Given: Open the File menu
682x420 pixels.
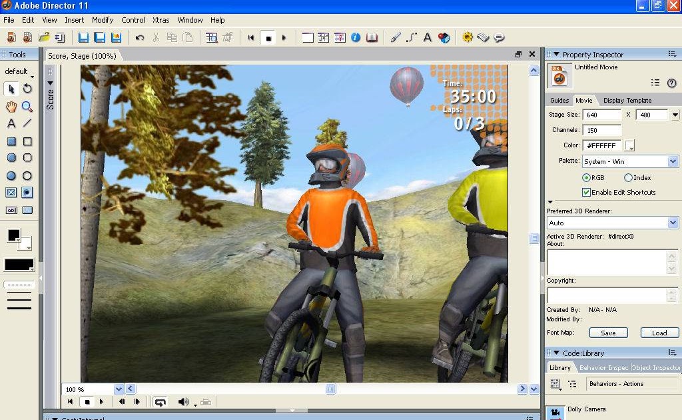Looking at the screenshot, I should coord(9,20).
